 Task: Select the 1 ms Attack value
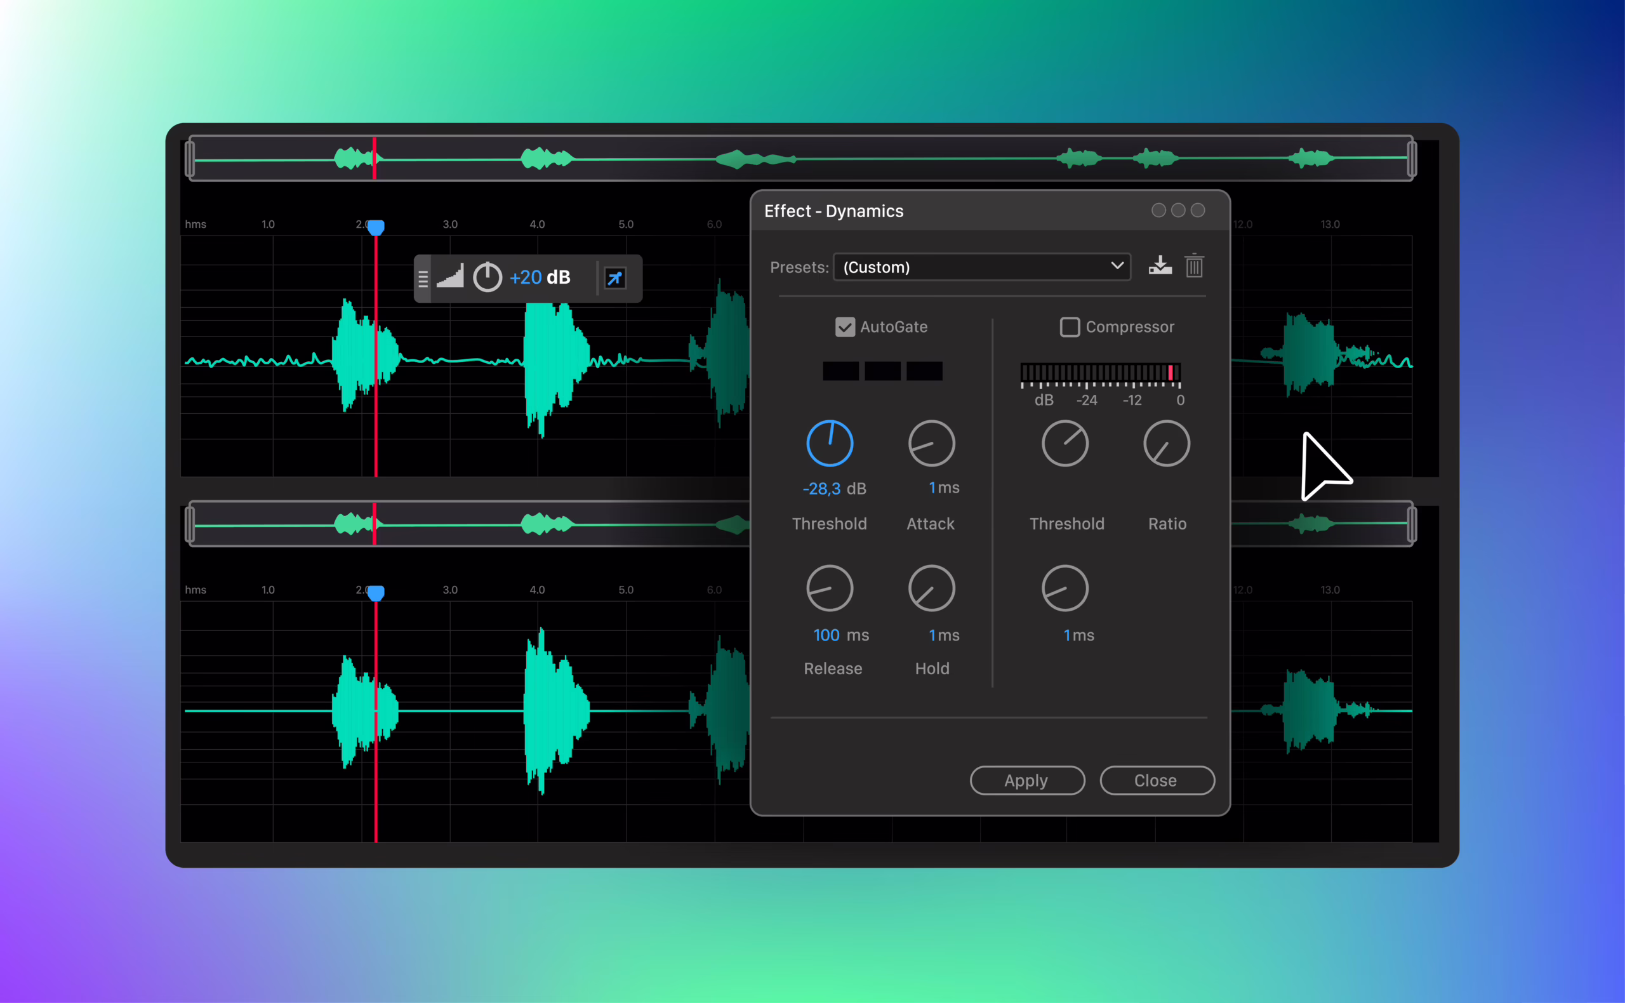(x=944, y=488)
